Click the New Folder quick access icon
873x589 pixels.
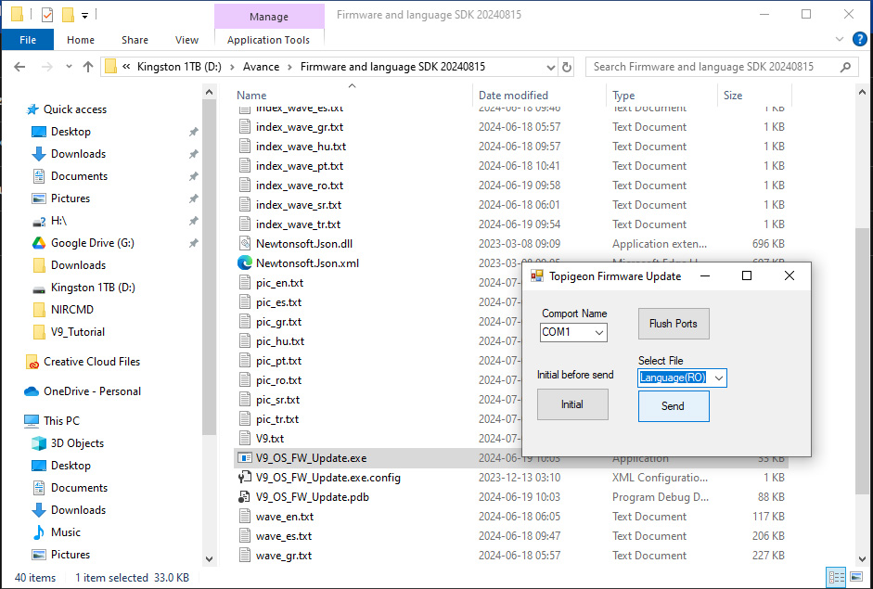[x=68, y=15]
